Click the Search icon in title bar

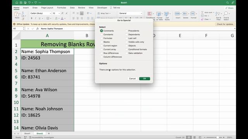[x=227, y=3]
